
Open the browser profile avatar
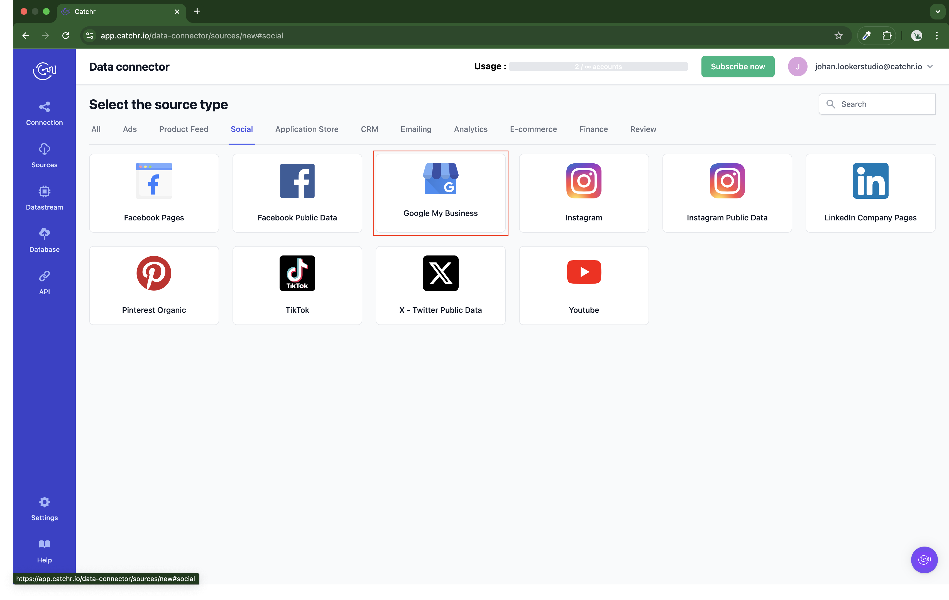pos(916,36)
